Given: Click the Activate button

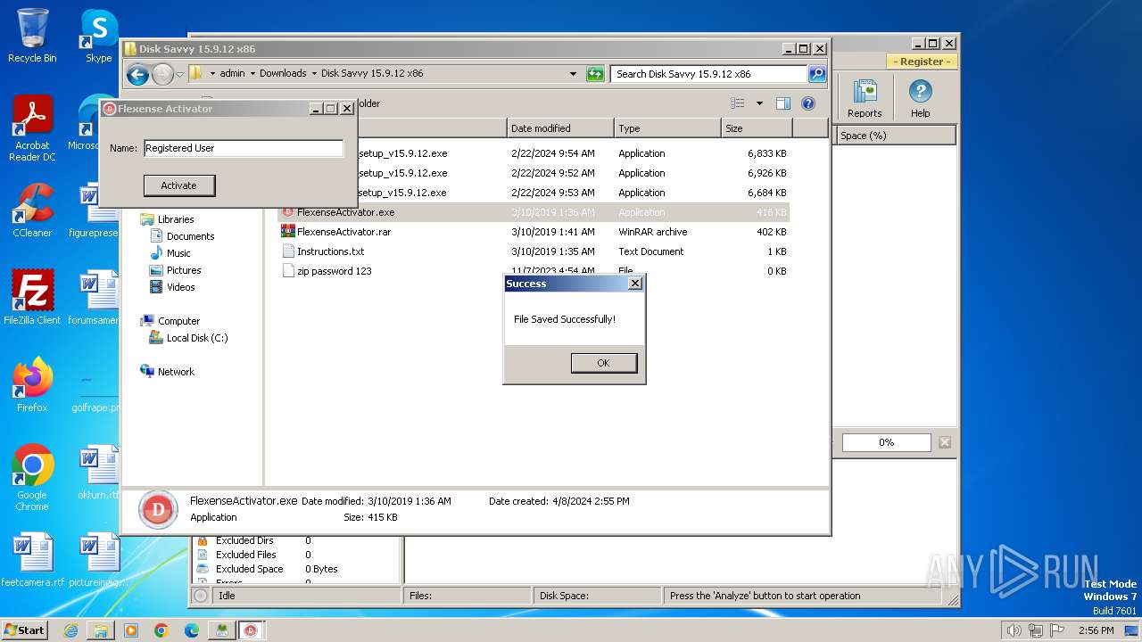Looking at the screenshot, I should (178, 185).
